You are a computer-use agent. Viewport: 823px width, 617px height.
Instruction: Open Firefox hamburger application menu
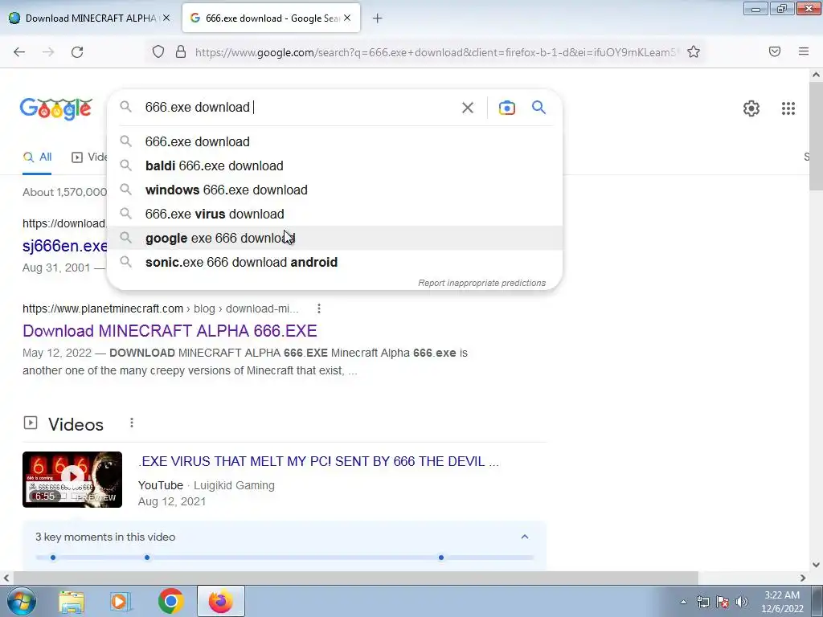(x=804, y=51)
